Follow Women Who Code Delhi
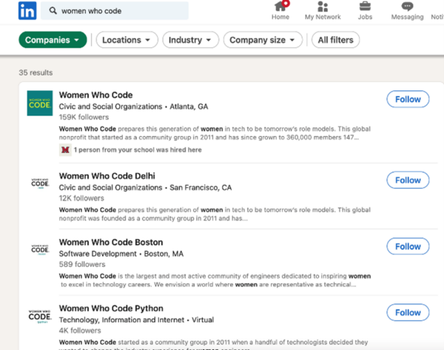This screenshot has width=444, height=350. pos(408,180)
